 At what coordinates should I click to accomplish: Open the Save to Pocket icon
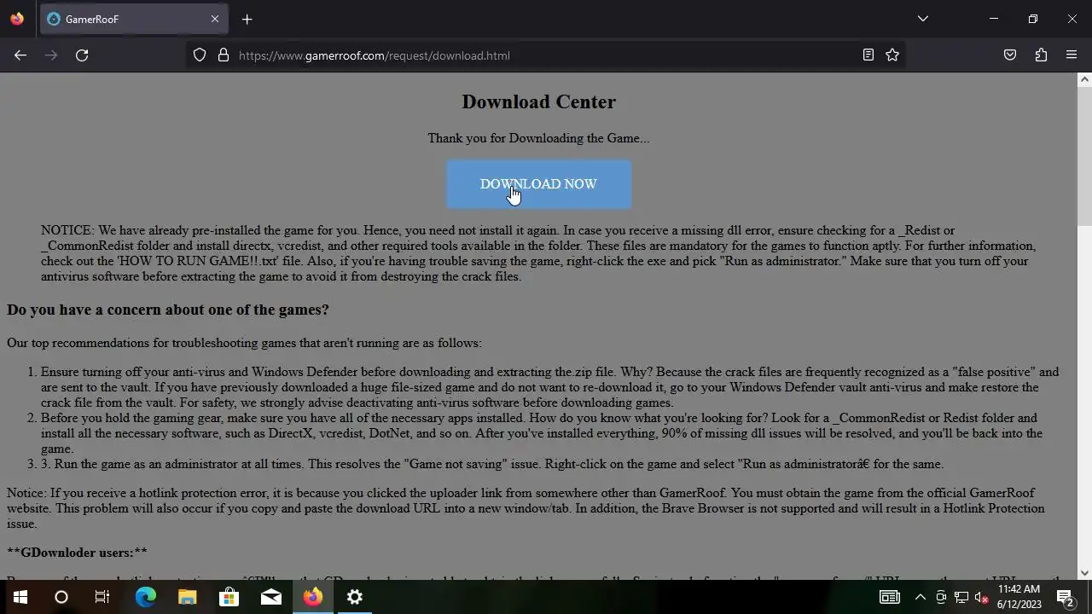coord(1010,55)
